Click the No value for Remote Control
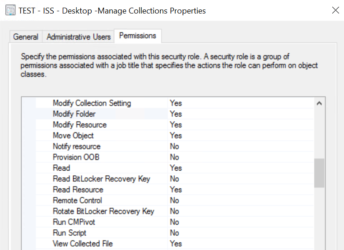The image size is (344, 250). point(175,200)
